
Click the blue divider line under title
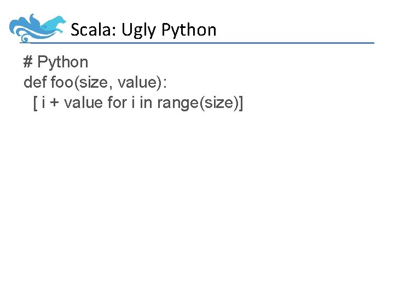click(x=219, y=43)
